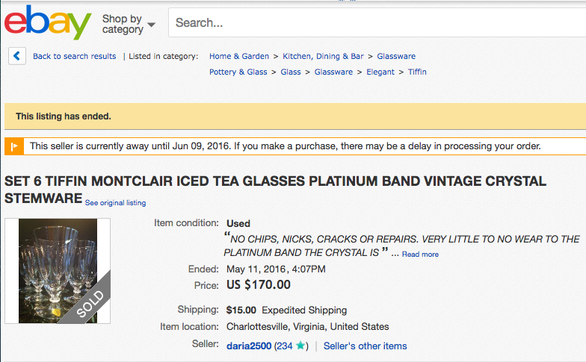Open the Glass breadcrumb link

point(290,72)
